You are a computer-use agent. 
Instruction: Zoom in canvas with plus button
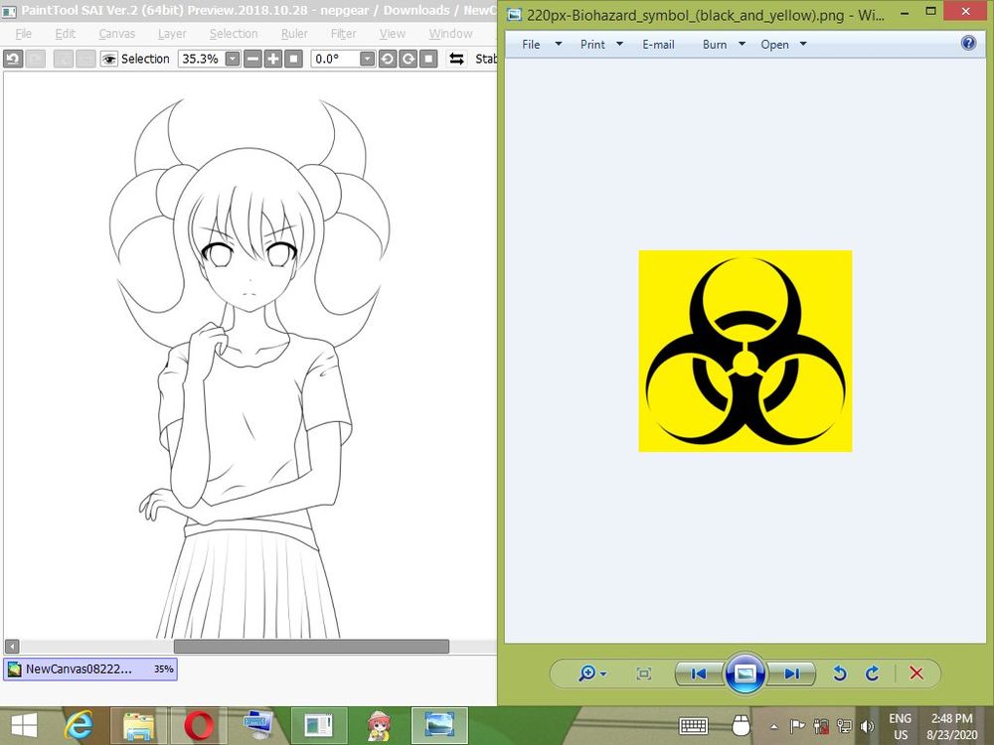point(272,59)
